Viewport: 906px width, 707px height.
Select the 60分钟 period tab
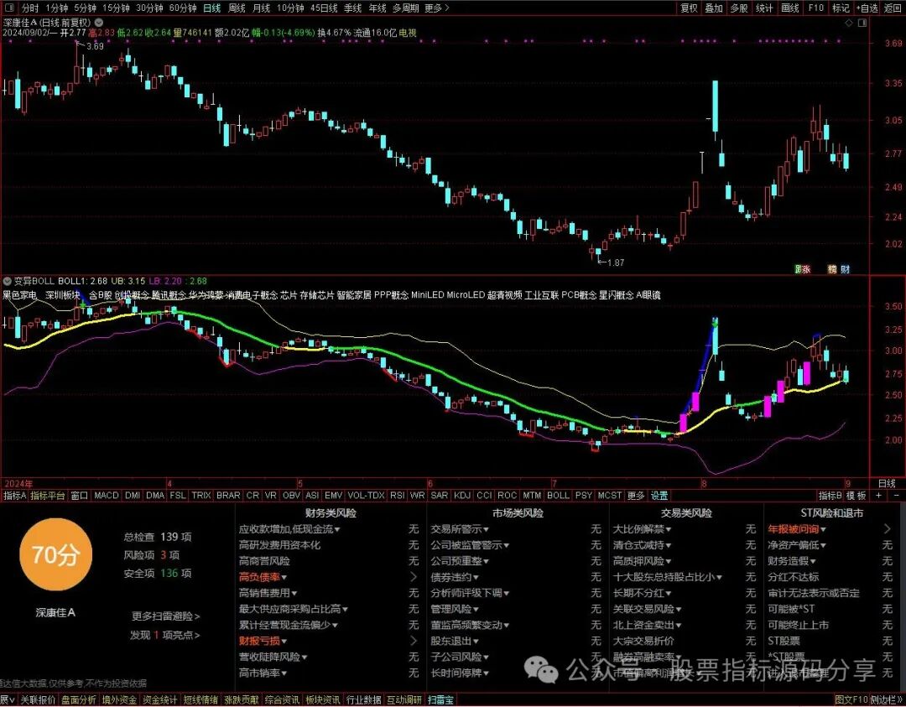click(183, 8)
